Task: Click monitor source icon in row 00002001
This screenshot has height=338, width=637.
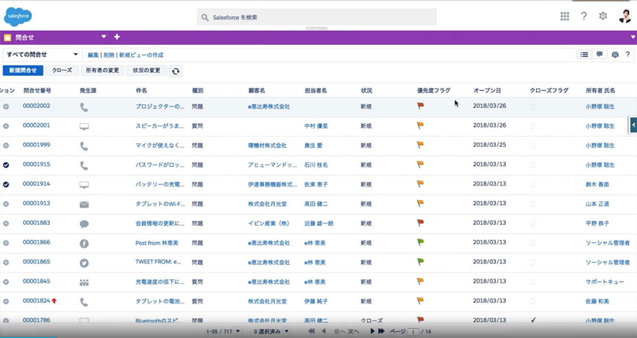Action: coord(84,127)
